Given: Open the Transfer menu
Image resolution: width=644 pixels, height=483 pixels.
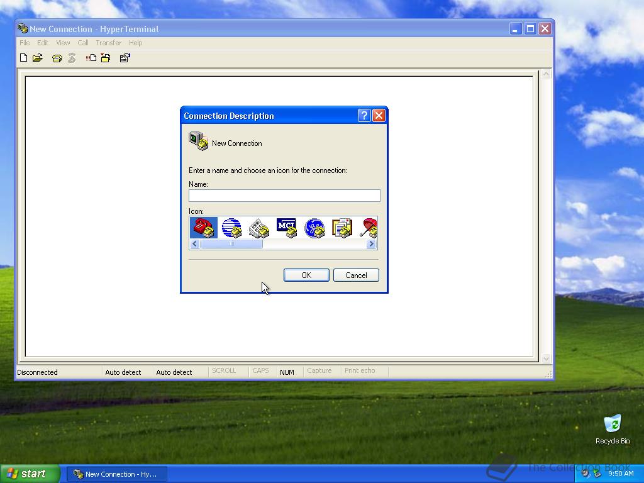Looking at the screenshot, I should 108,43.
